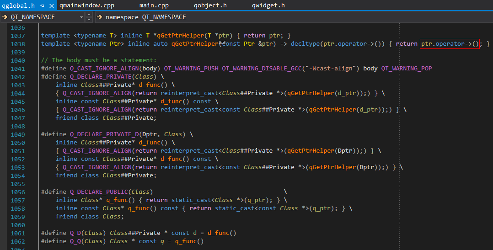Image resolution: width=493 pixels, height=250 pixels.
Task: Open the QT_NAMESPACE scope dropdown arrow
Action: (x=81, y=17)
